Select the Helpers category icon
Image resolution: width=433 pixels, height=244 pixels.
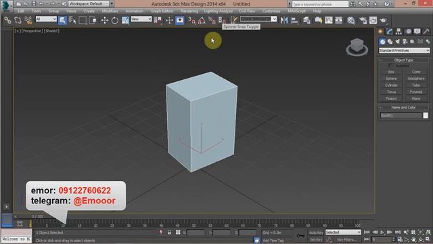pyautogui.click(x=412, y=41)
